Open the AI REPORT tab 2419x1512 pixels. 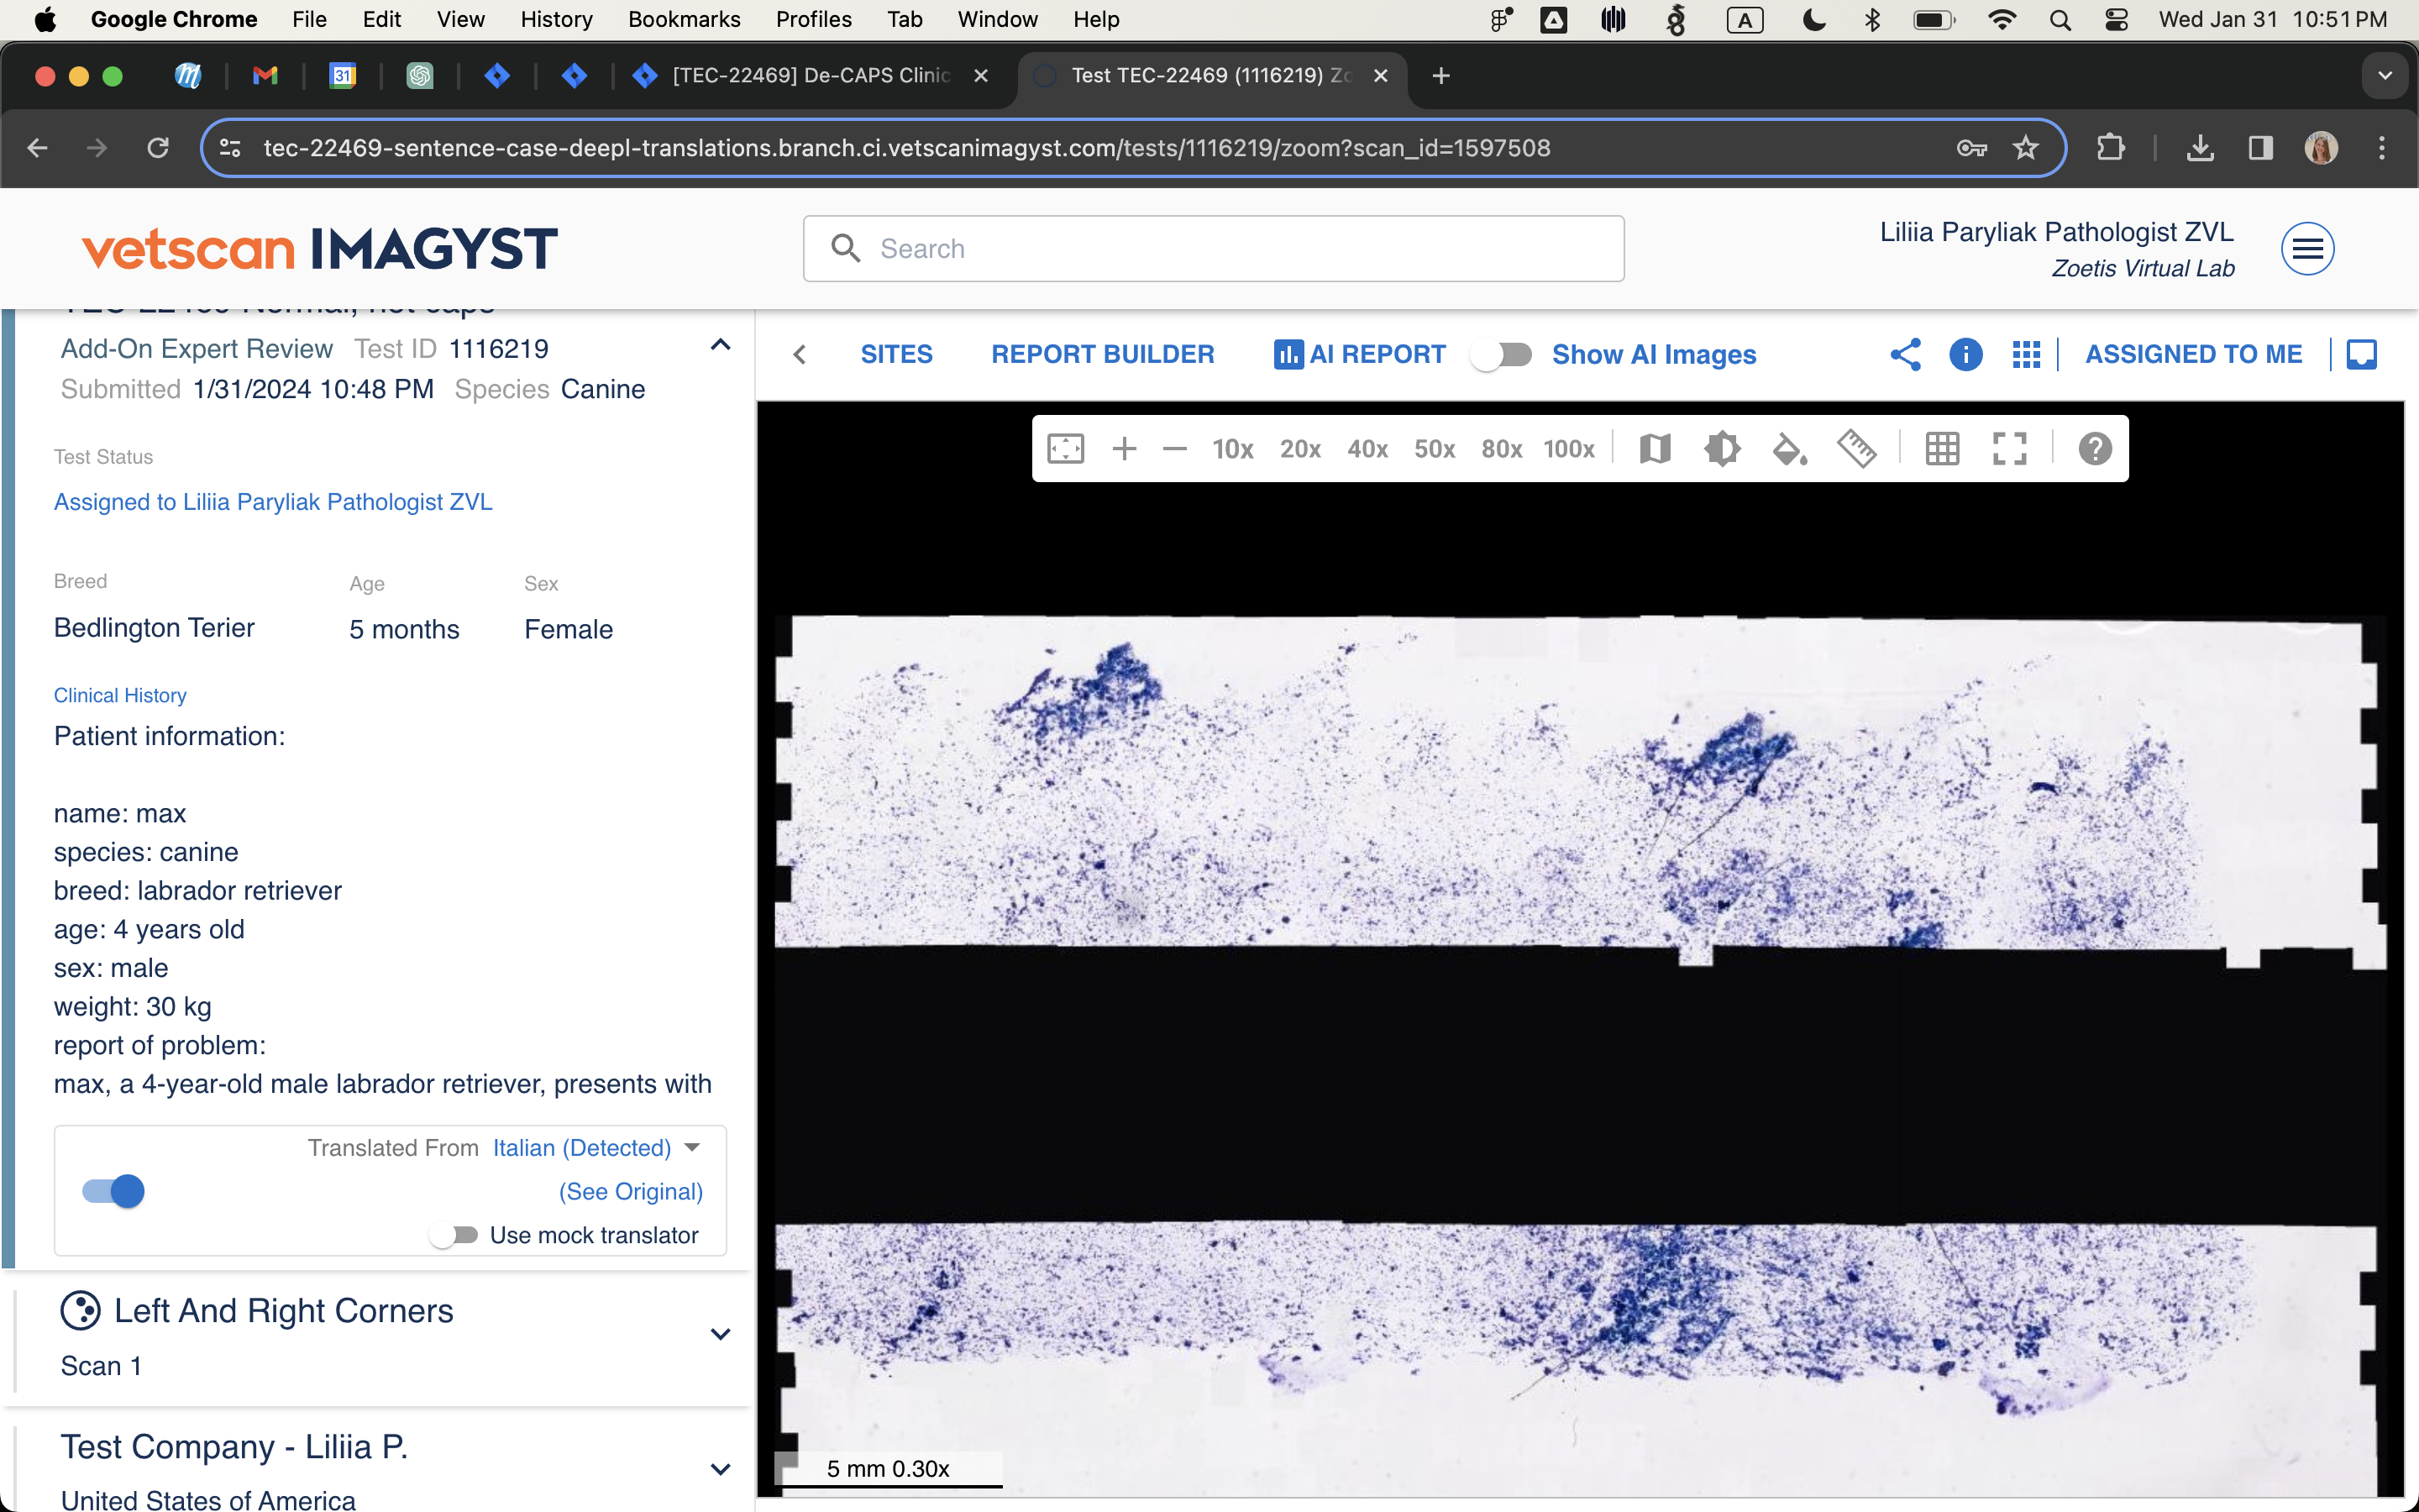click(x=1360, y=355)
